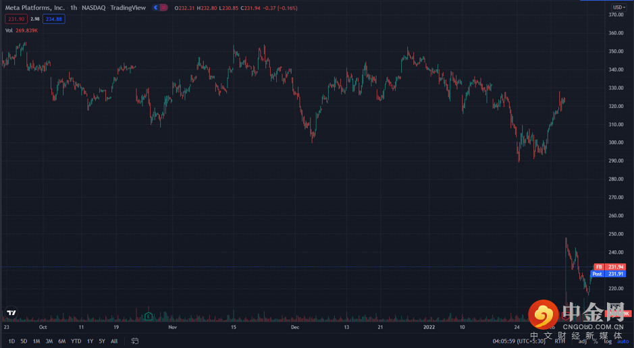
Task: Click the 280.00 price axis label
Action: coord(616,179)
